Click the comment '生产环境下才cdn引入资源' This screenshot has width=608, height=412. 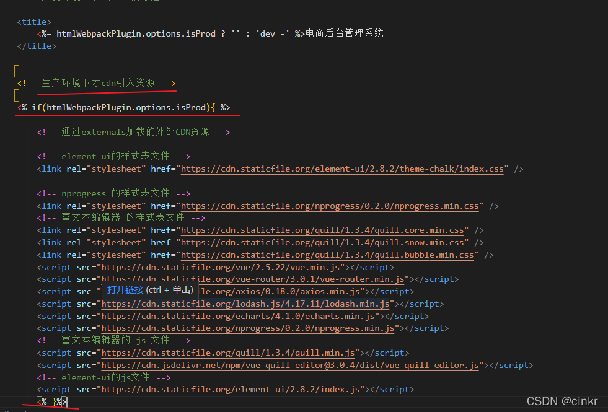click(x=96, y=83)
